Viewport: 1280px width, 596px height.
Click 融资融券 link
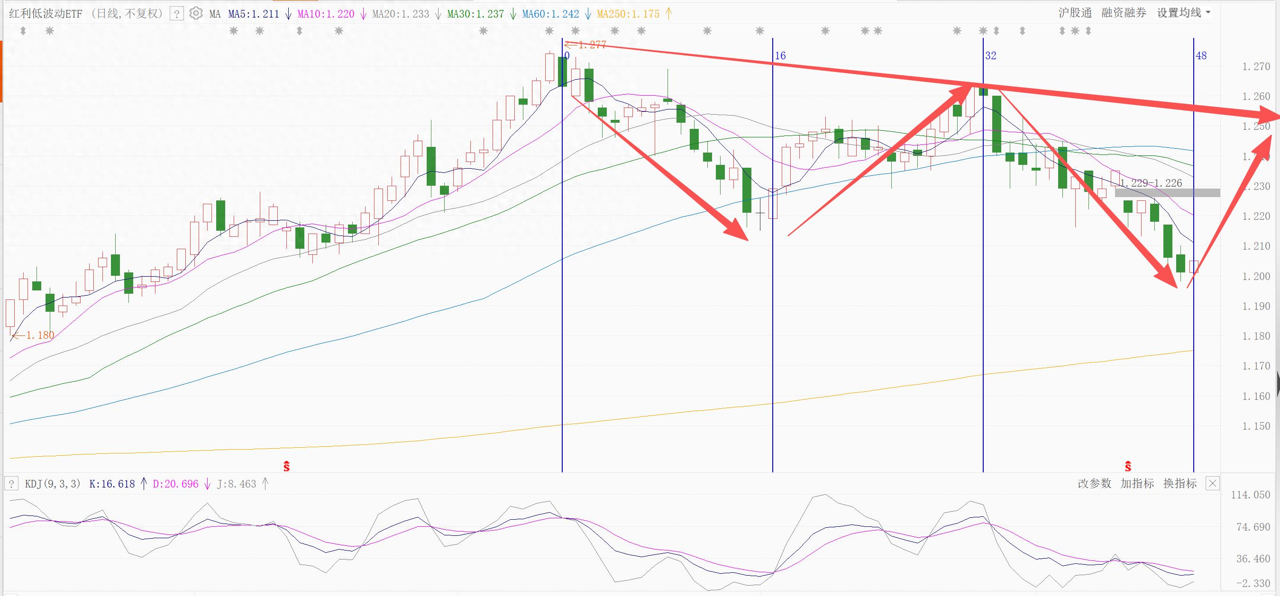click(1124, 13)
